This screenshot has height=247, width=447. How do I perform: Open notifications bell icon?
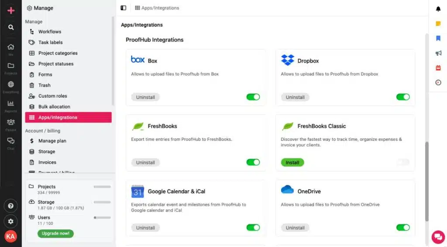[x=438, y=9]
